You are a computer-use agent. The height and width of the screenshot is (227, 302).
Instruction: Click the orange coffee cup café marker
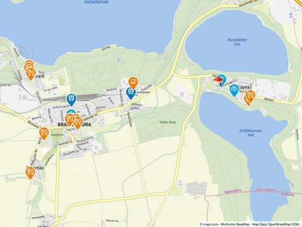point(133,82)
